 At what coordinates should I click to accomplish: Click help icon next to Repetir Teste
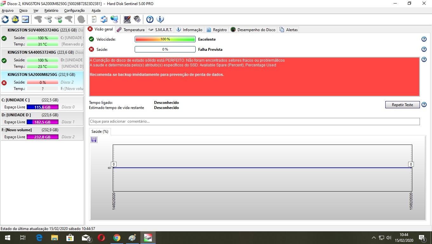(x=424, y=105)
